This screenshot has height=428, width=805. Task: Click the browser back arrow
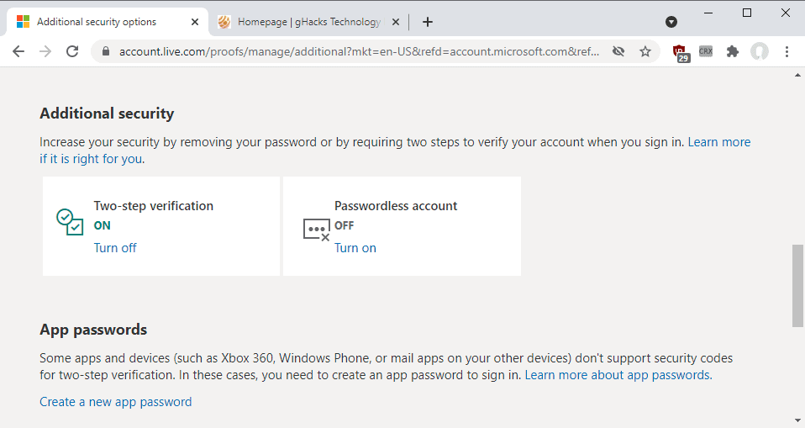tap(18, 51)
